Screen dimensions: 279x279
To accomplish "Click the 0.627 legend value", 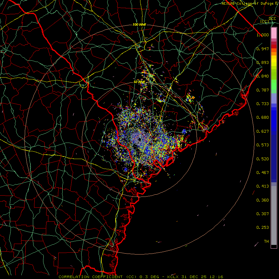I will point(263,131).
